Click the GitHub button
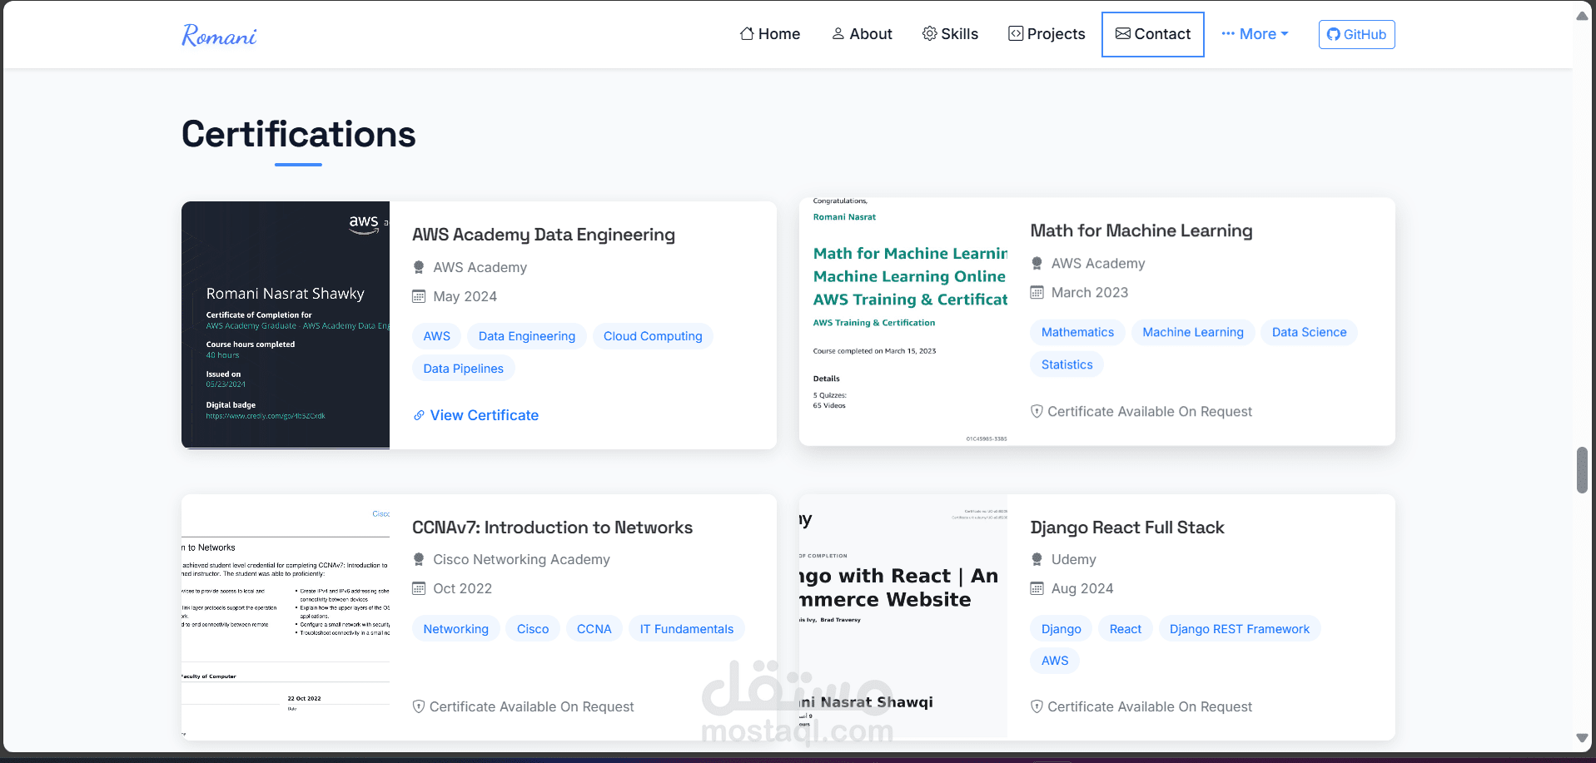The image size is (1596, 763). point(1356,34)
